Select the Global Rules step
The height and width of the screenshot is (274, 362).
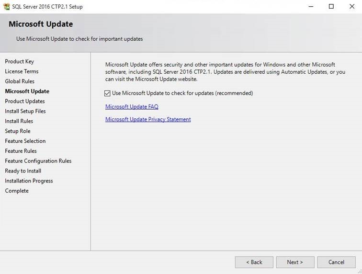(20, 81)
